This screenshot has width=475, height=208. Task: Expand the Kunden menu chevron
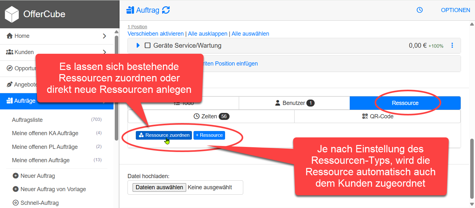pyautogui.click(x=104, y=52)
